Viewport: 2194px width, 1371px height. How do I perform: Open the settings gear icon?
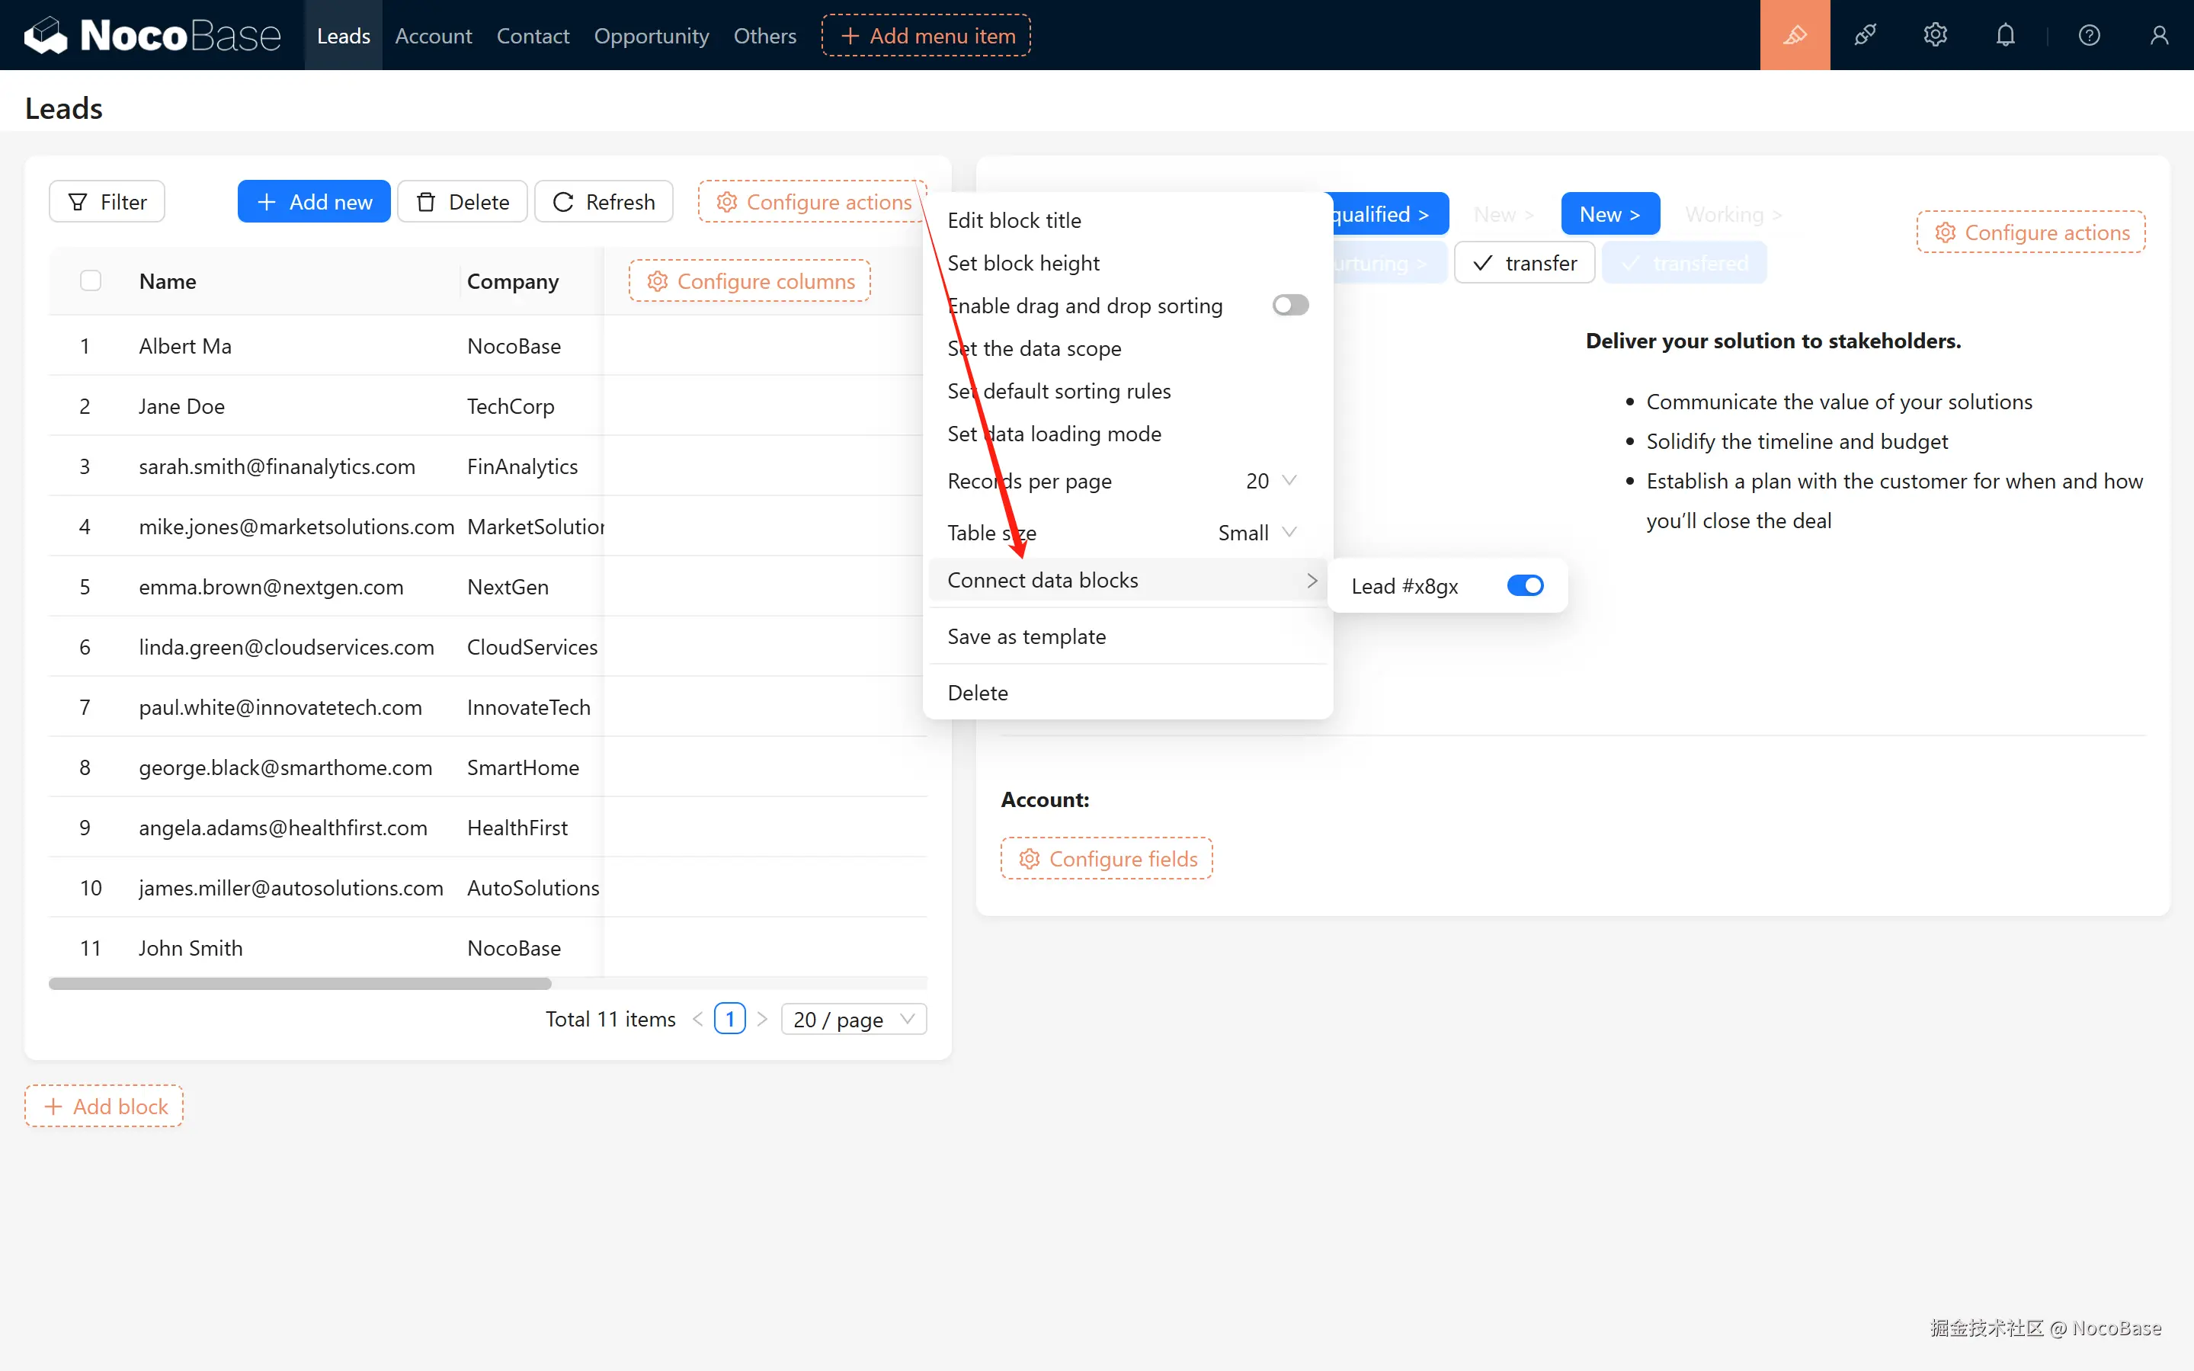[x=1935, y=35]
